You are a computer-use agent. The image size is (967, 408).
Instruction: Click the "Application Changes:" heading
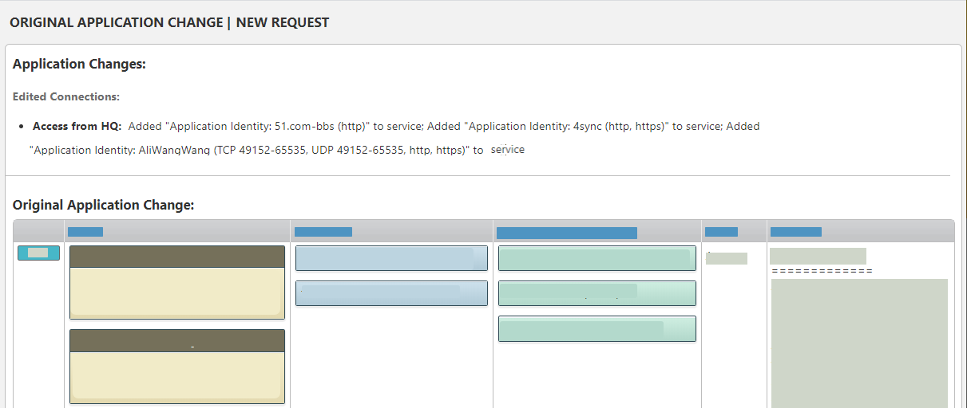tap(79, 64)
